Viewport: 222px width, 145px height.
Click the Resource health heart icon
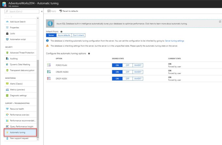(x=7, y=109)
